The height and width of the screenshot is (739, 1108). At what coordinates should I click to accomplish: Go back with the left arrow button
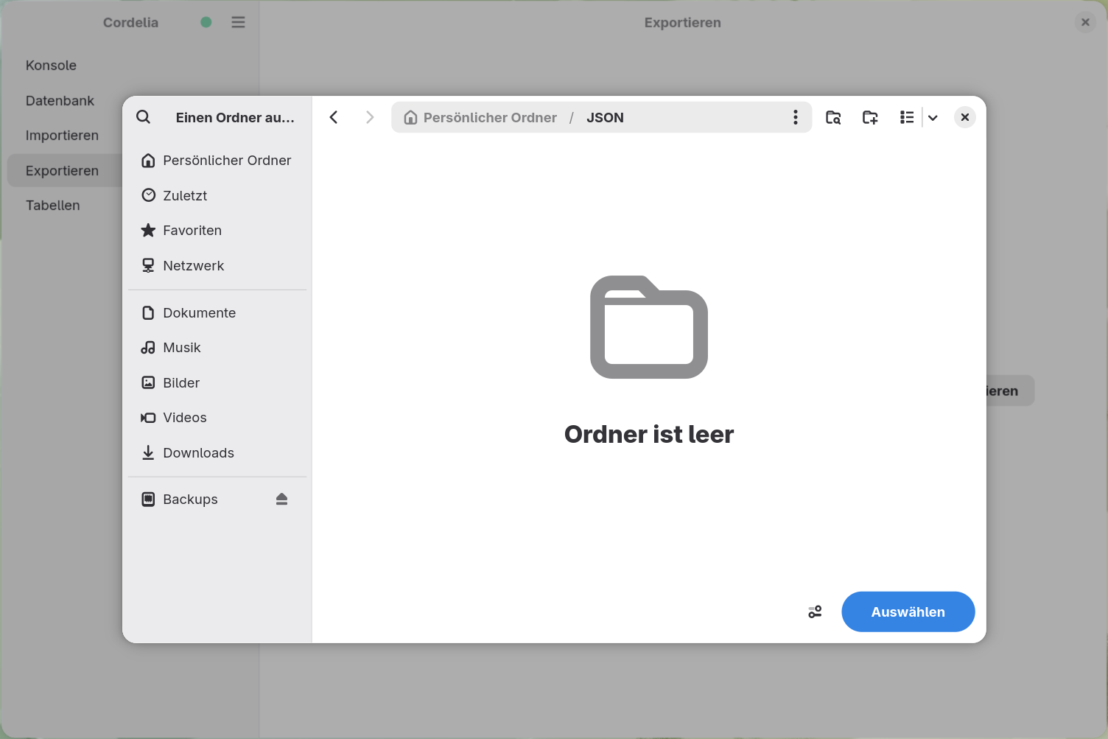tap(334, 117)
